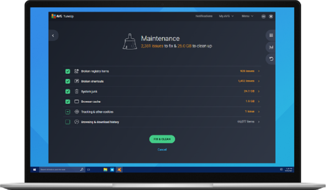Viewport: 326px width, 190px height.
Task: Click the '1.9 GB' value
Action: coord(250,101)
